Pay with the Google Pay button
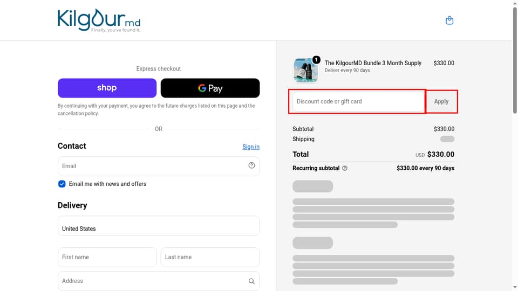Screen dimensions: 518x291 [210, 88]
